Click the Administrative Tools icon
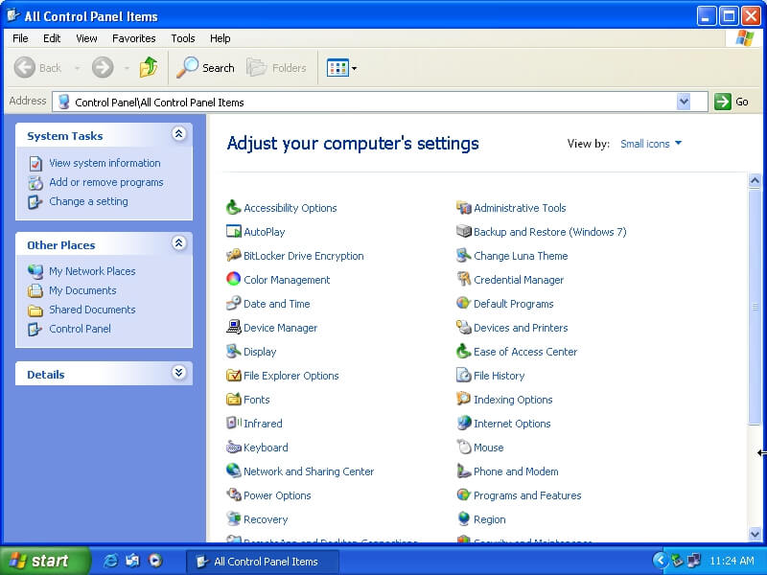The height and width of the screenshot is (575, 767). tap(464, 208)
